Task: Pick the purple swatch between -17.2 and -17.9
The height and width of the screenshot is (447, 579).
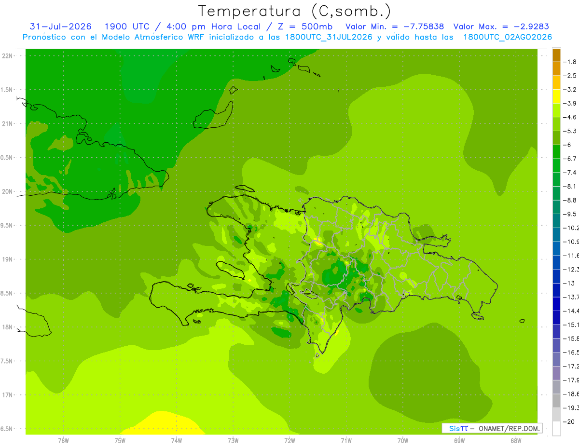Action: [x=556, y=373]
